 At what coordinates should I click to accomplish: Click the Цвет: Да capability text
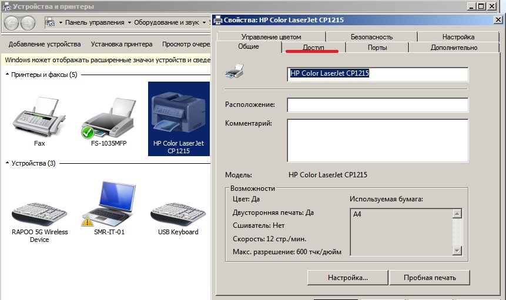246,199
